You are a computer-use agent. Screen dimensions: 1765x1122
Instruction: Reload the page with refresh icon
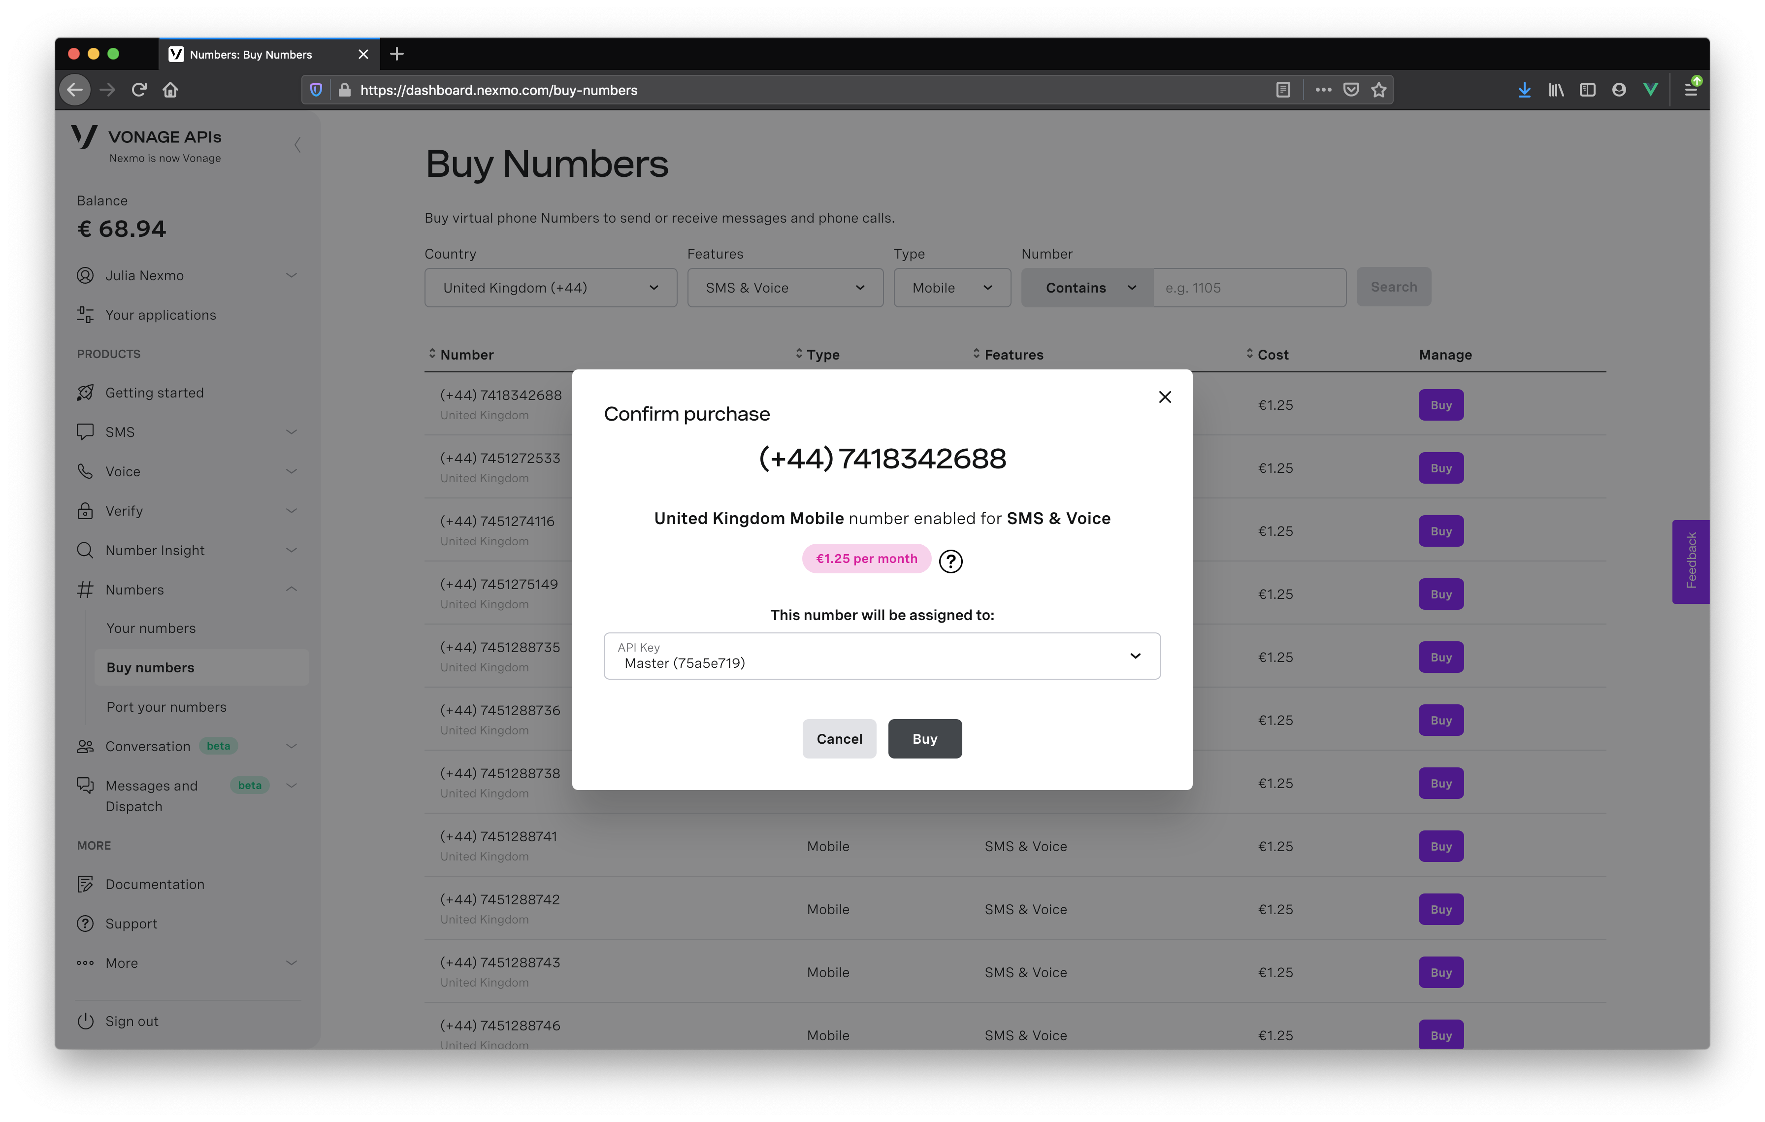pos(139,90)
